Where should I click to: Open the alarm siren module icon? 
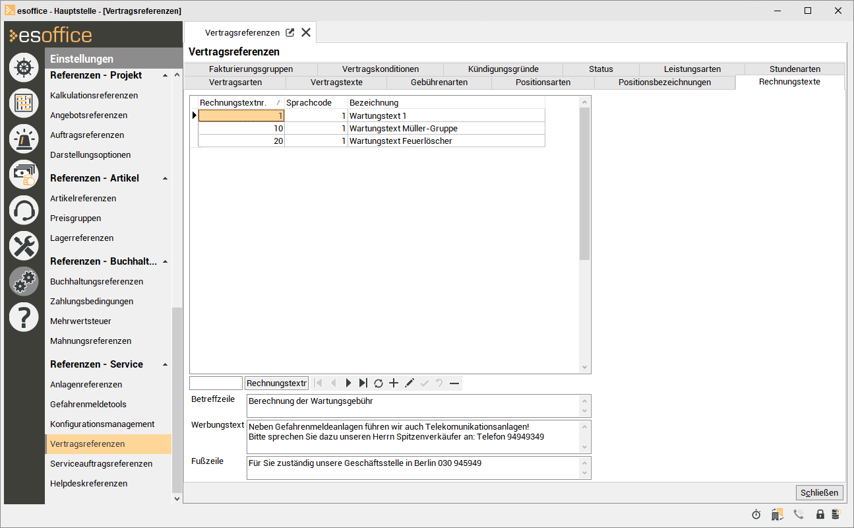click(24, 139)
